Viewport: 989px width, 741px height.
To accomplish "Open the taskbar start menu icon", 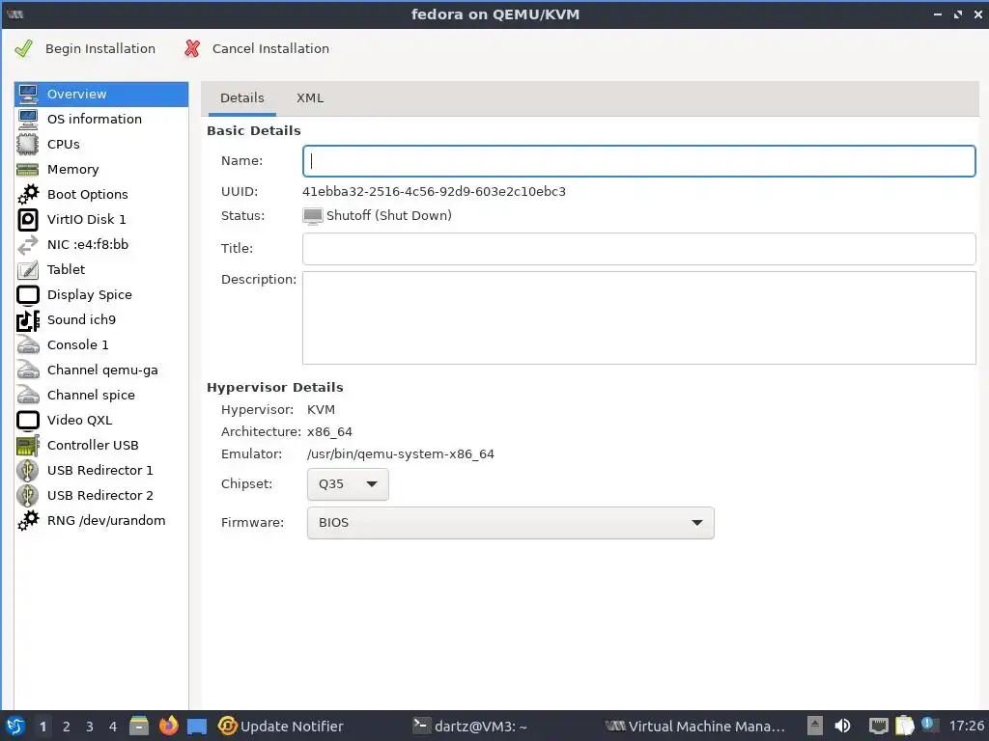I will tap(15, 726).
